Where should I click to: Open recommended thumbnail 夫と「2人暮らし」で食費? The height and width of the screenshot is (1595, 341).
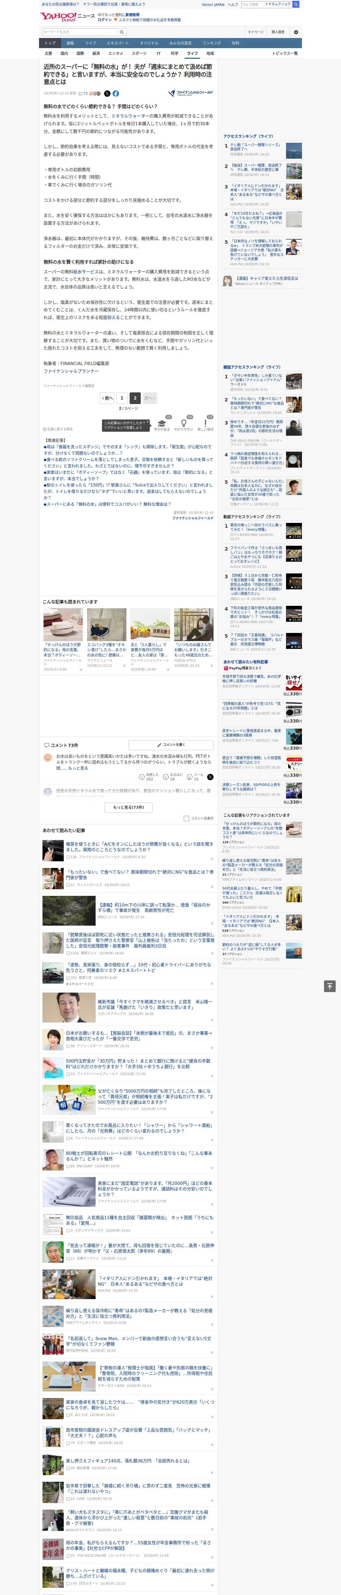150,625
